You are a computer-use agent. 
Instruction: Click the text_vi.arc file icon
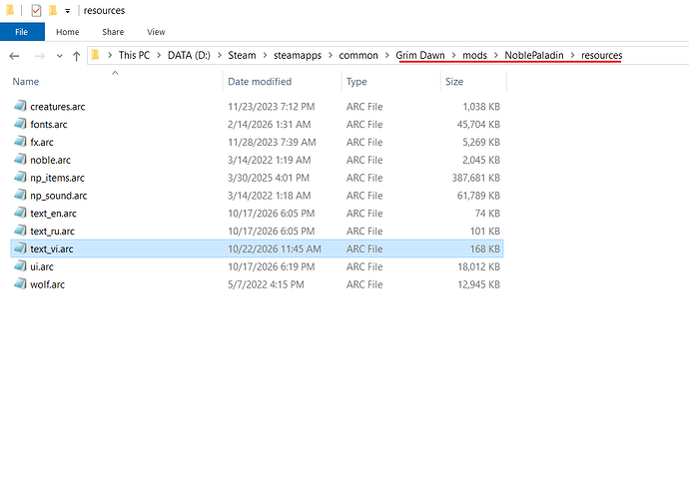point(20,248)
